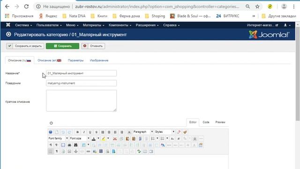300x169 pixels.
Task: Expand highlight color picker arrow
Action: click(x=108, y=138)
